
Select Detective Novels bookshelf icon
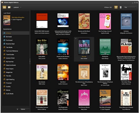4,65
